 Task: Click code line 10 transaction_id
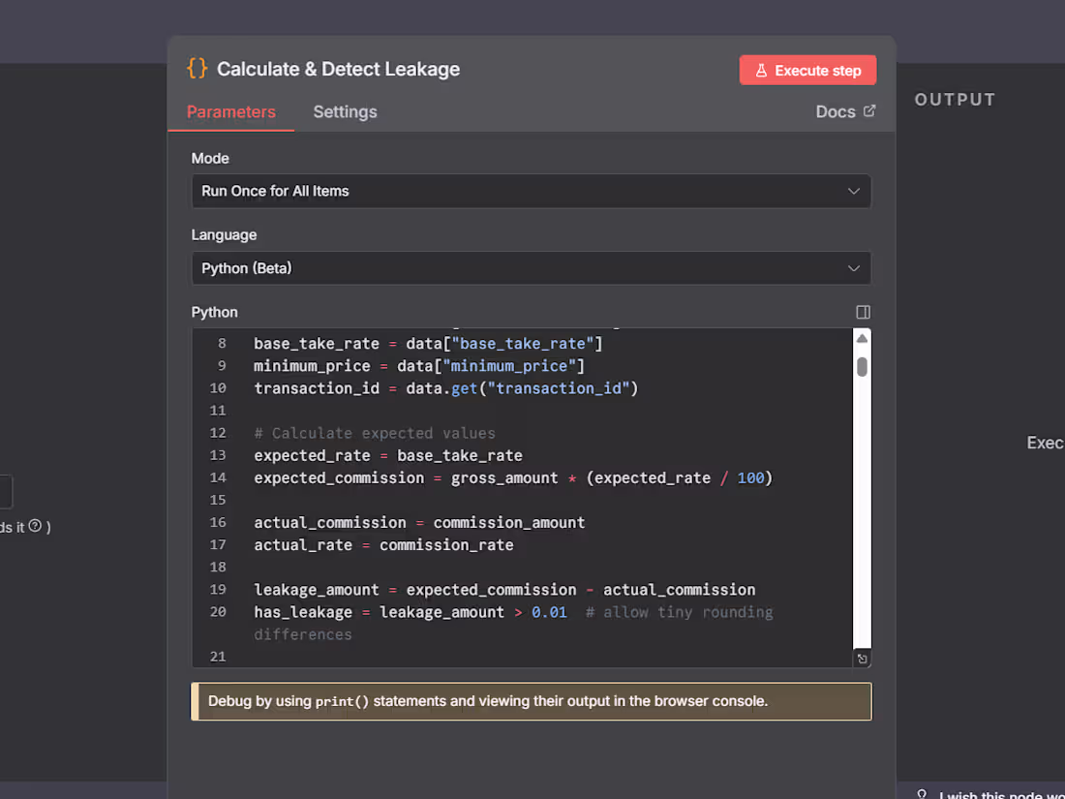445,388
